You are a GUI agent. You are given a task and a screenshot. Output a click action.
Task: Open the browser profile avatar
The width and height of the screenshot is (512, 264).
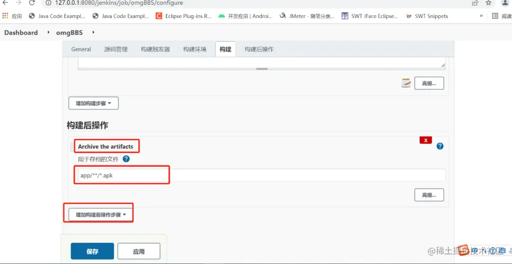[505, 3]
